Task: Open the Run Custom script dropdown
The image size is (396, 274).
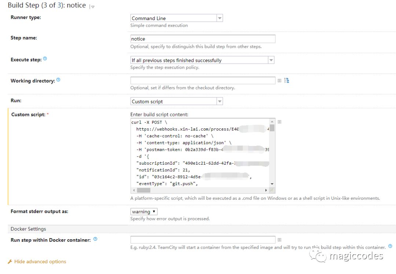Action: coord(176,101)
